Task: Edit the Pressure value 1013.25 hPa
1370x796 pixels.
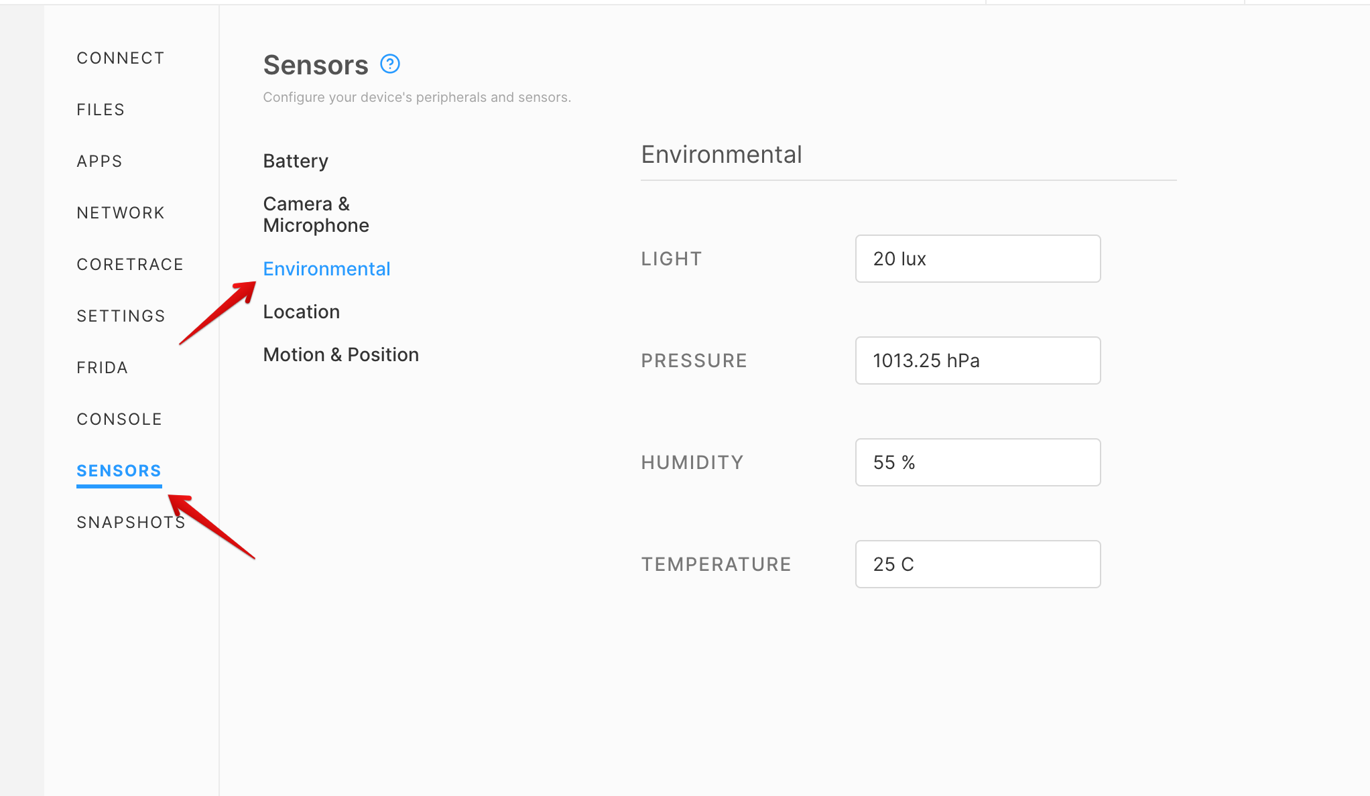Action: [978, 360]
